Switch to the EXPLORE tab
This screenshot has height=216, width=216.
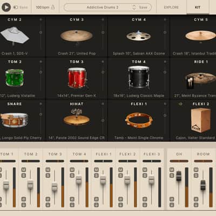click(171, 8)
